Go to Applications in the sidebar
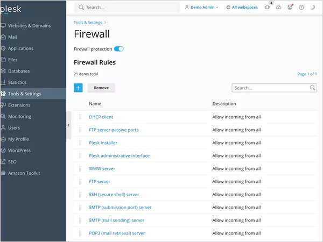 (33, 48)
